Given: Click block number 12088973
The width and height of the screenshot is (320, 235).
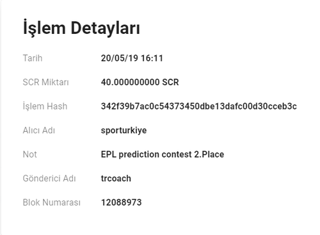Looking at the screenshot, I should pyautogui.click(x=121, y=202).
